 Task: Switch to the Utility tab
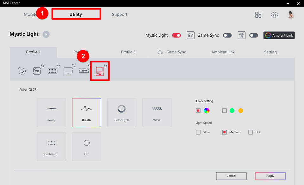[x=76, y=14]
